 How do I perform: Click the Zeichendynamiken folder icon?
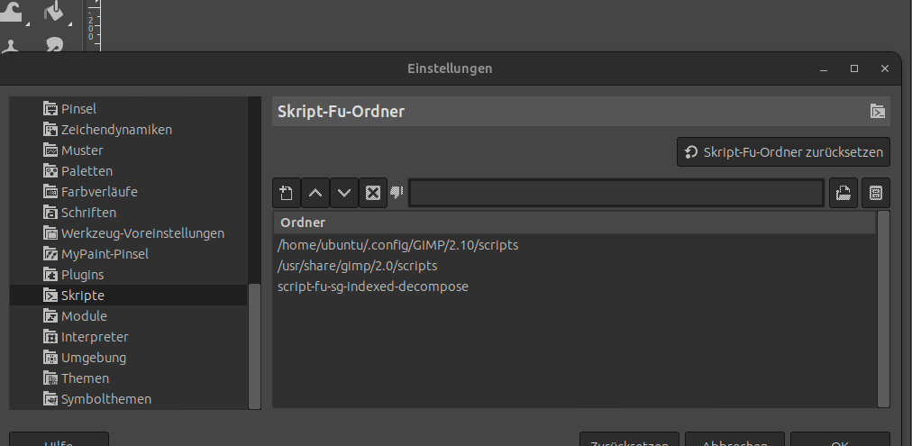[x=50, y=130]
